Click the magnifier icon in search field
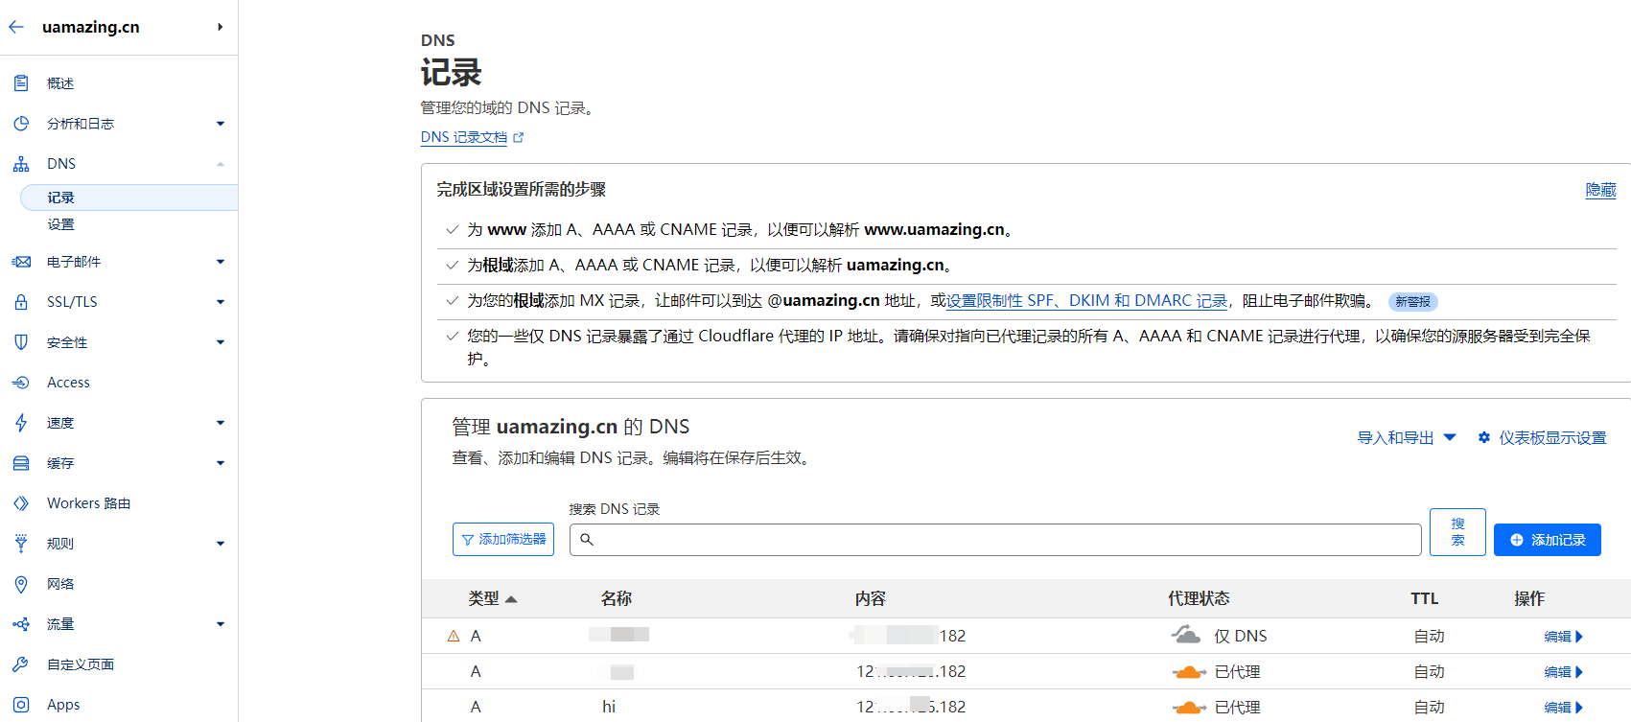Screen dimensions: 1631x722 [587, 540]
